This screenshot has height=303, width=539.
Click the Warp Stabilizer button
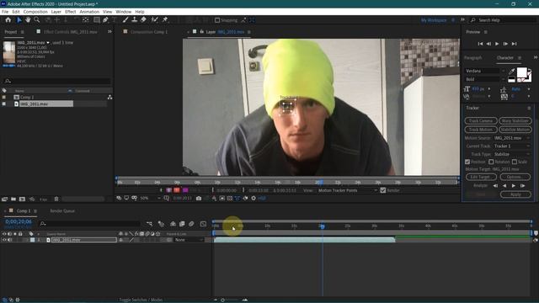click(x=515, y=121)
